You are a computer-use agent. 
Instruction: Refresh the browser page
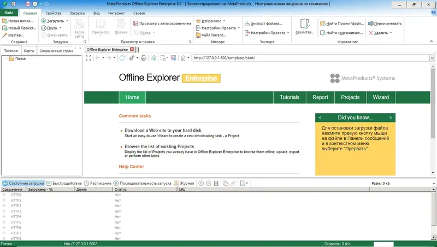(x=122, y=58)
